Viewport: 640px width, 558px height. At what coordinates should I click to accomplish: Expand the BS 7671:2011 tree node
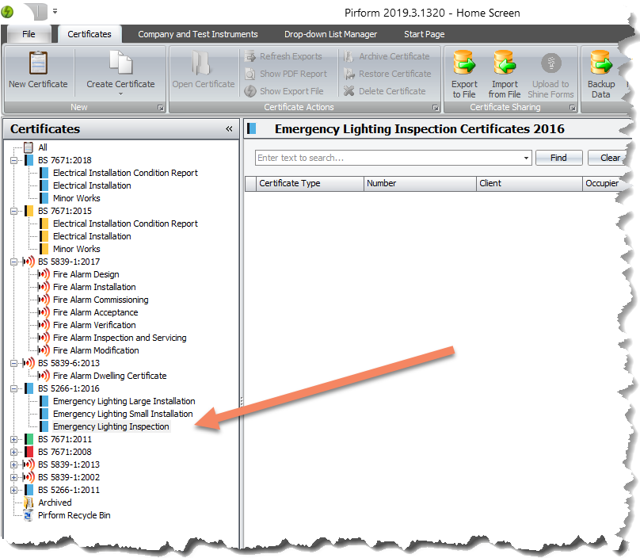[x=14, y=439]
